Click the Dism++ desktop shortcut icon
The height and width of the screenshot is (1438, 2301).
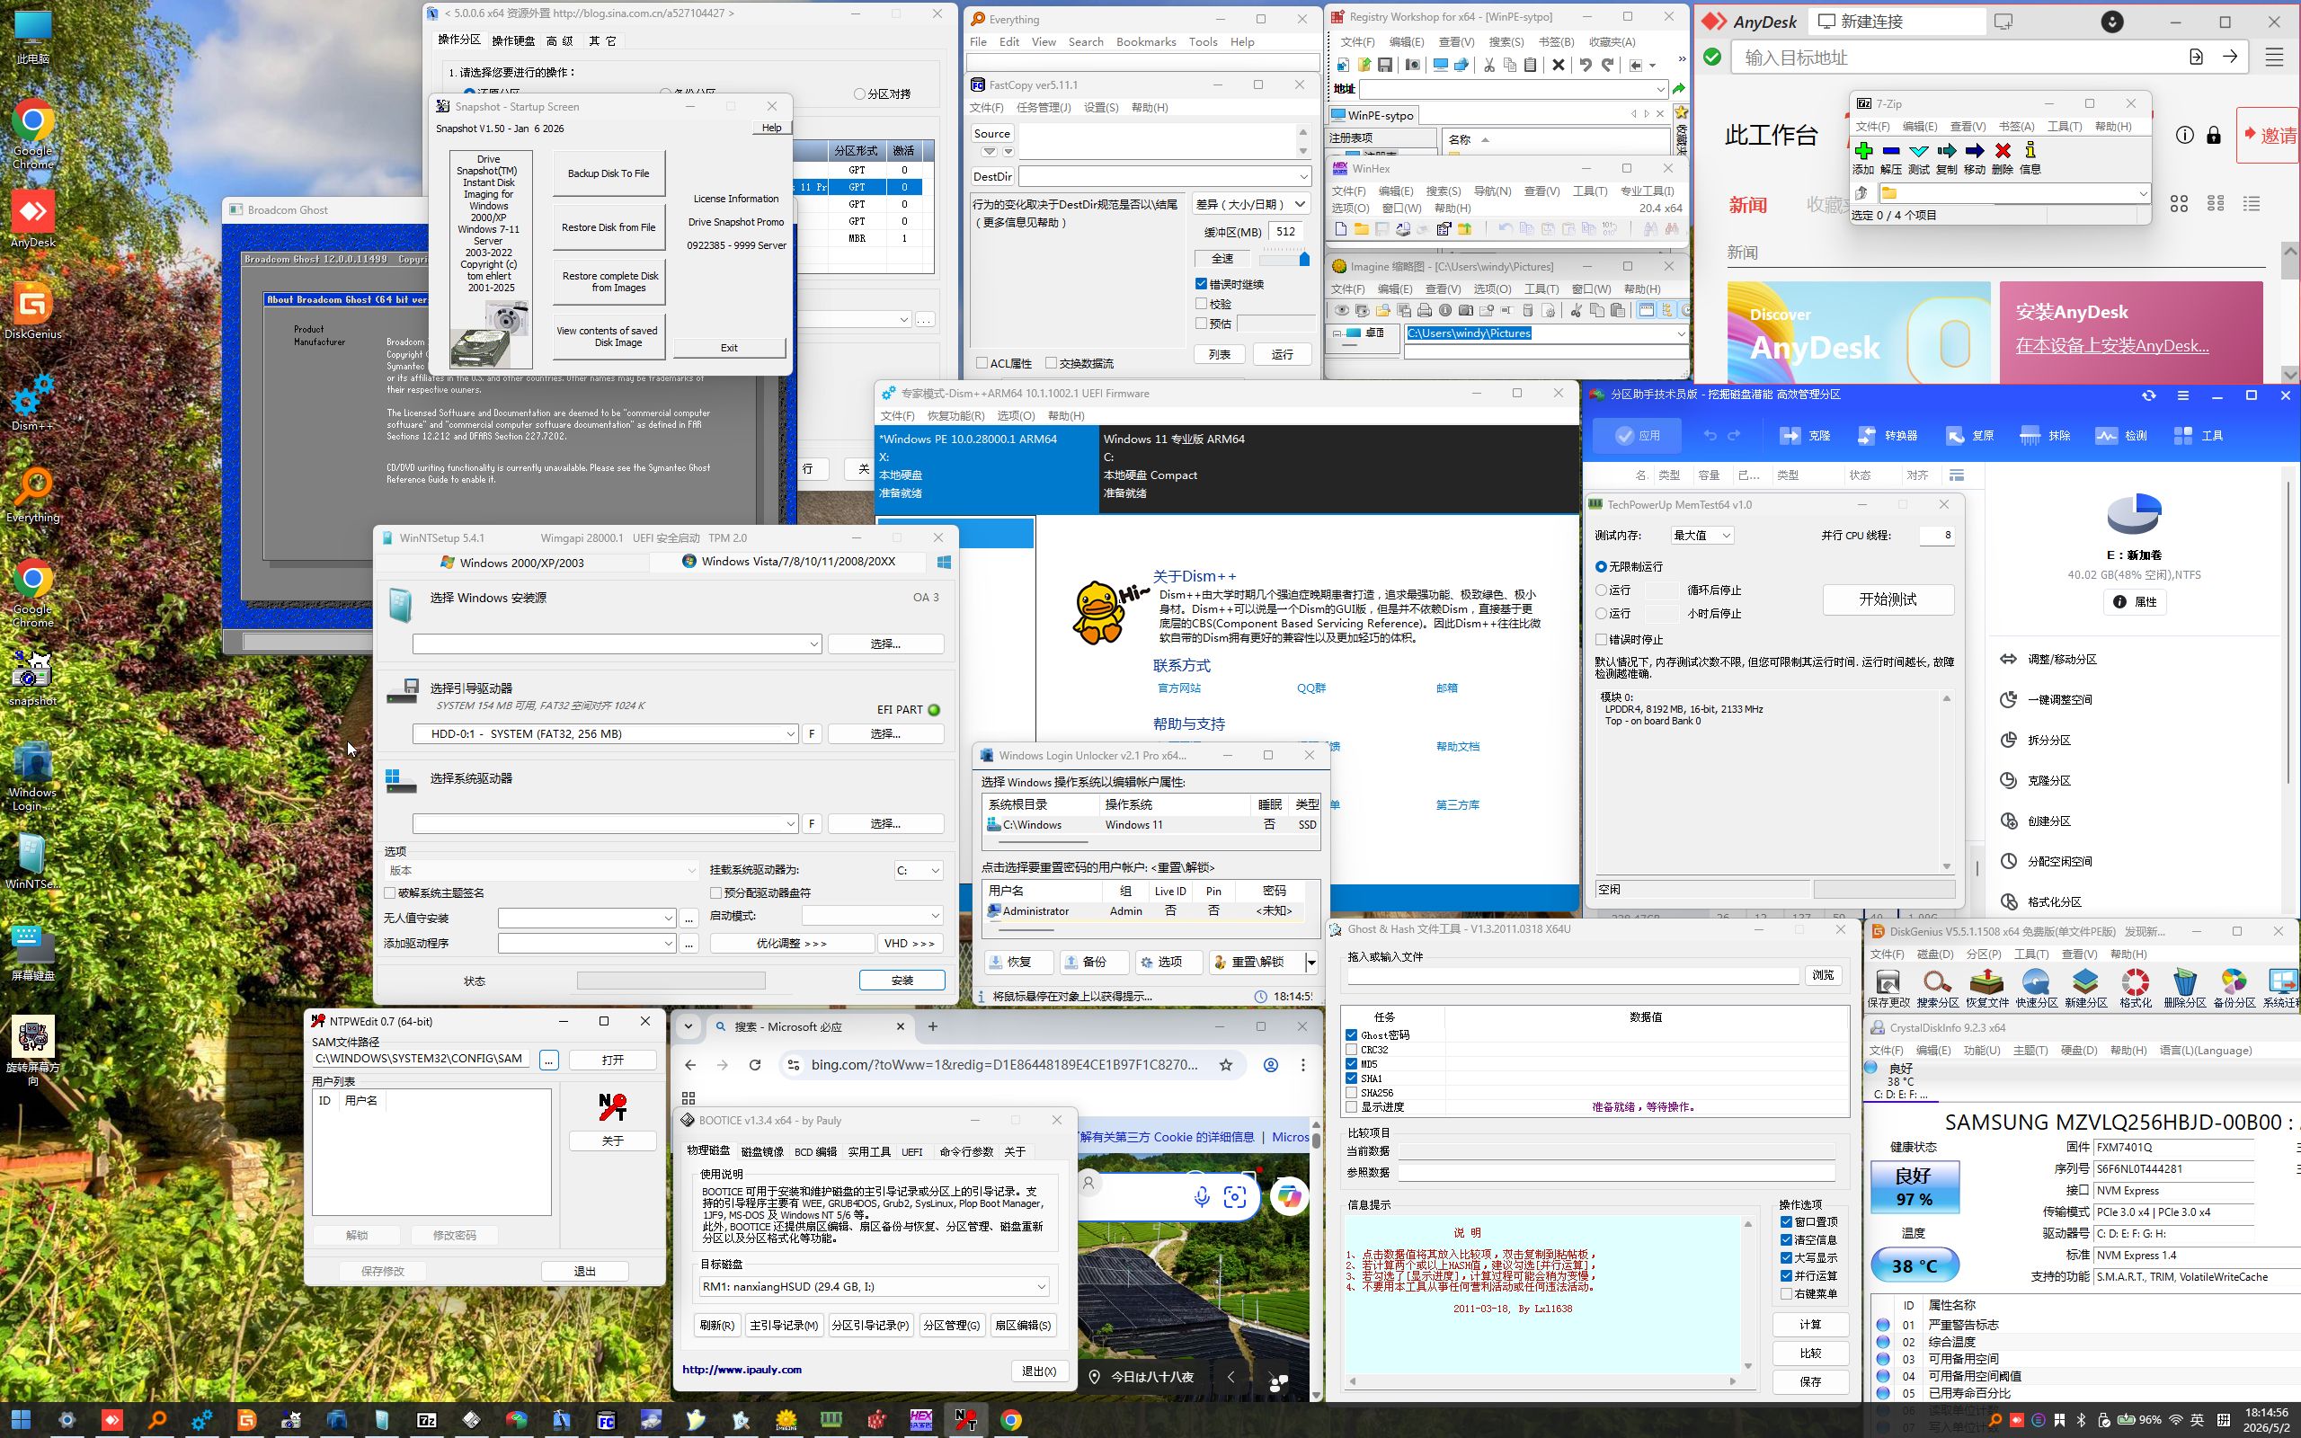pos(33,395)
